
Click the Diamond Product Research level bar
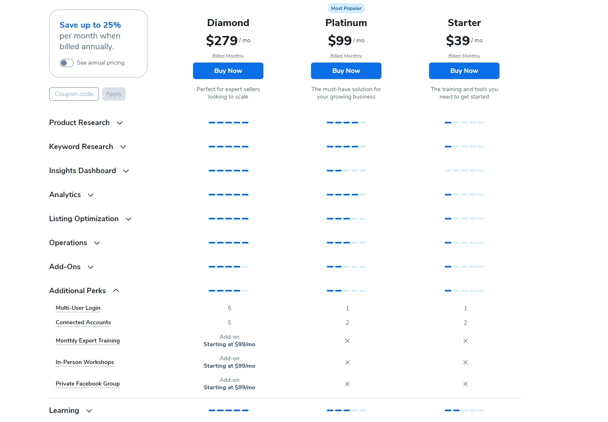click(229, 123)
